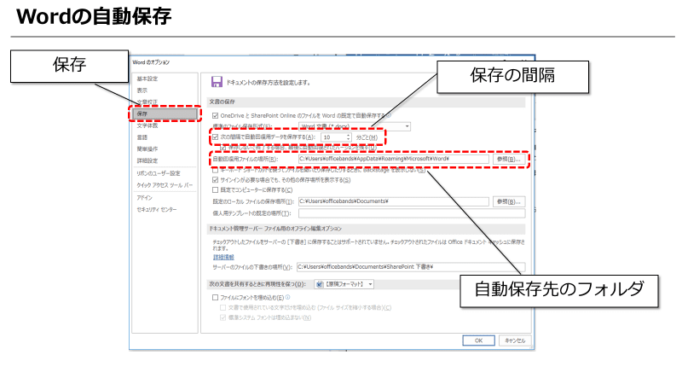Click the floppy disk save icon in header
The height and width of the screenshot is (384, 682).
(217, 82)
